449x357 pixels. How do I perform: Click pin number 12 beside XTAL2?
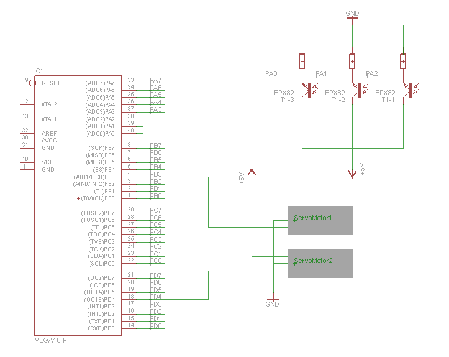tap(25, 101)
